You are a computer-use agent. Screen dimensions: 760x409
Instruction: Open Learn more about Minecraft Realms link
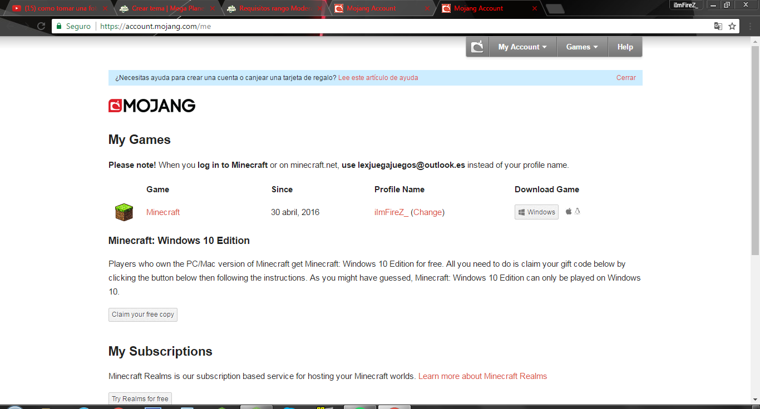coord(483,376)
